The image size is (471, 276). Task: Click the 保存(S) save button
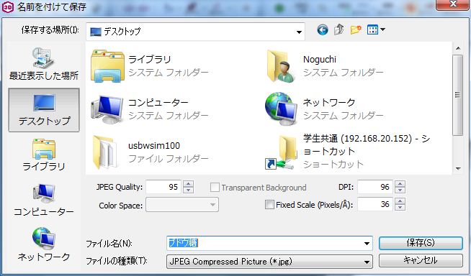click(x=421, y=243)
